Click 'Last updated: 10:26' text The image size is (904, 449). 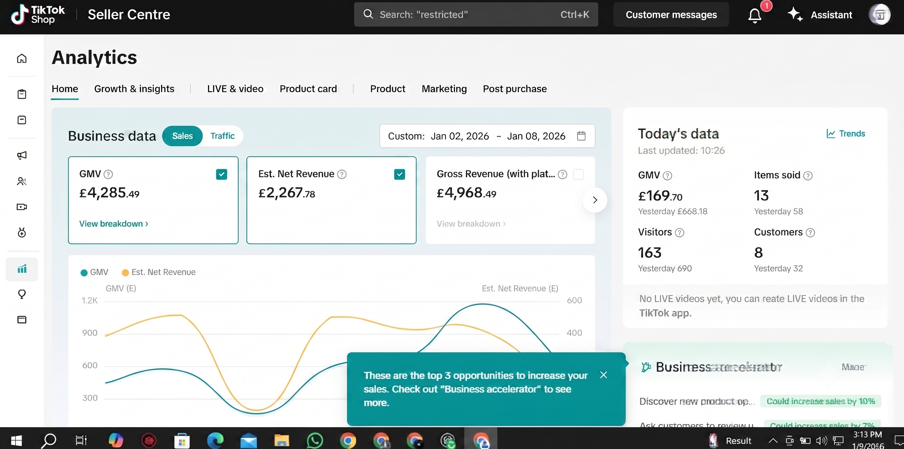pos(681,151)
